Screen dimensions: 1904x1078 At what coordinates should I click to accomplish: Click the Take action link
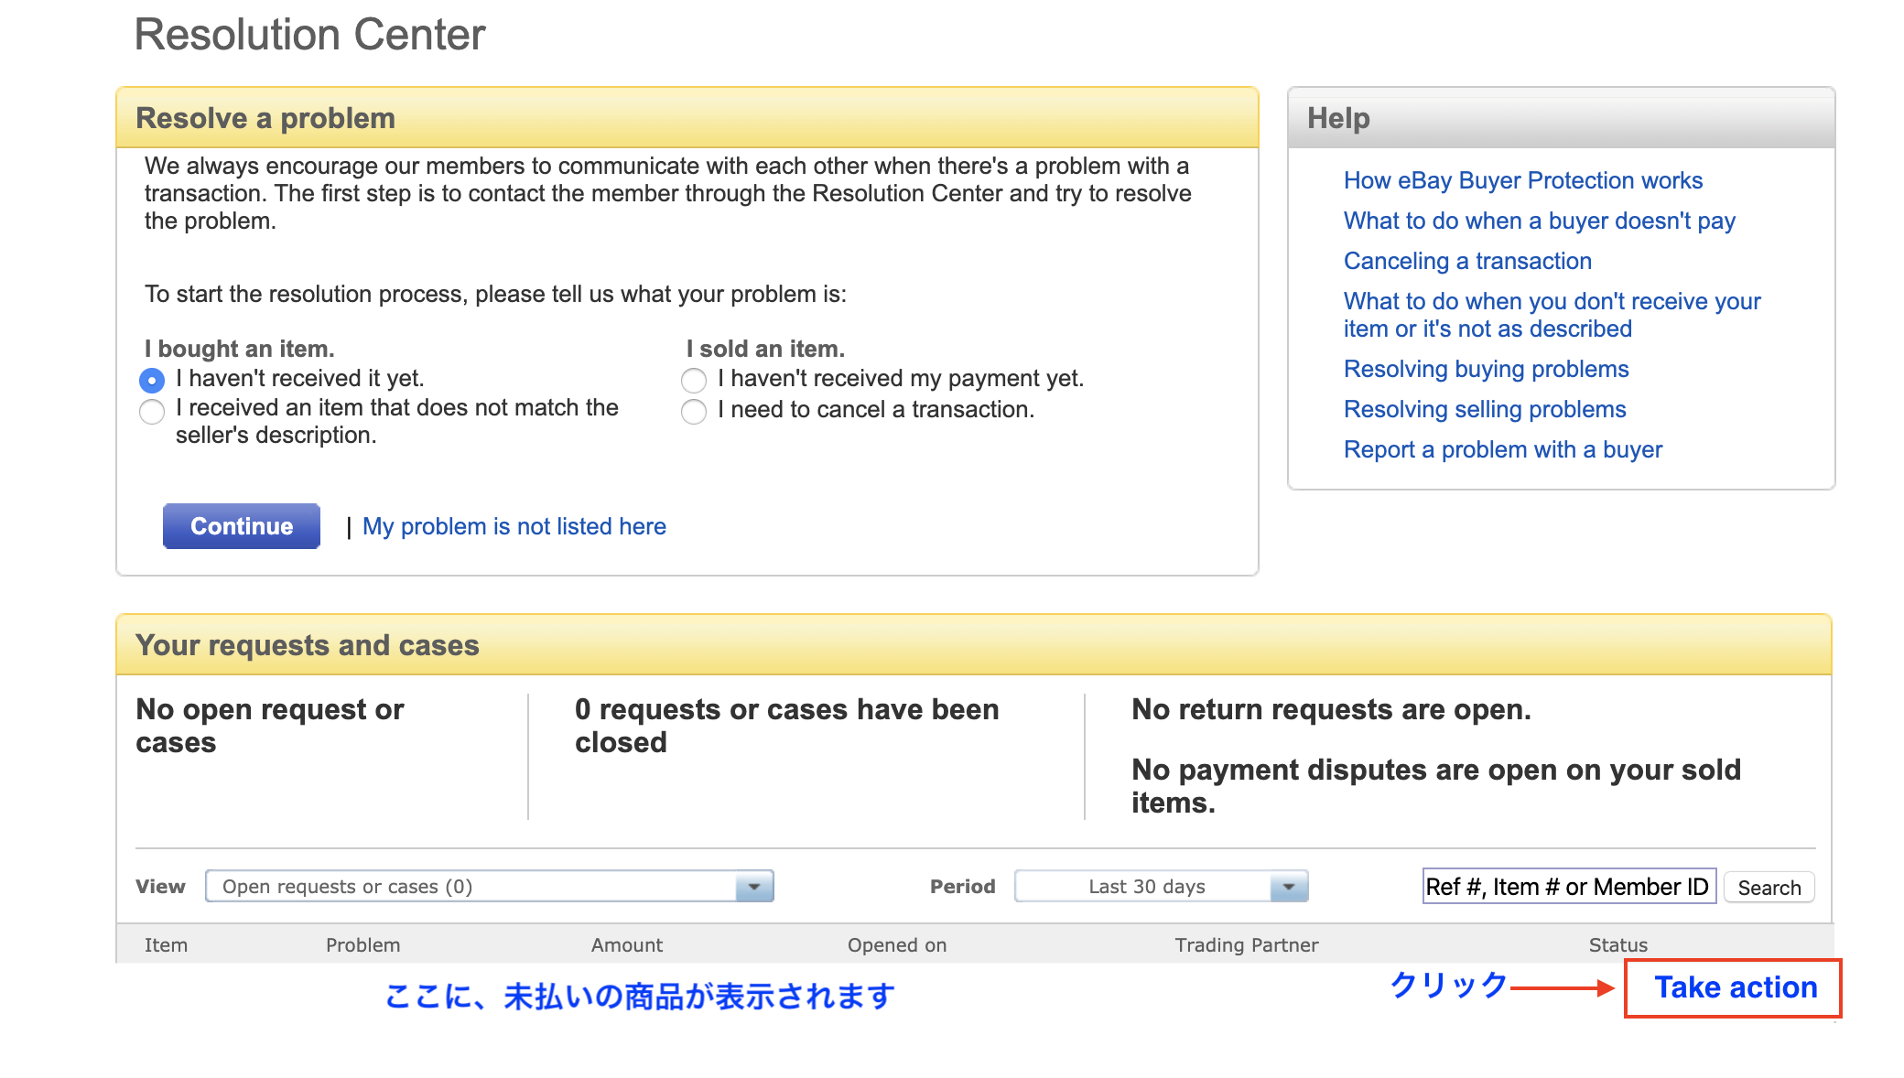1735,987
